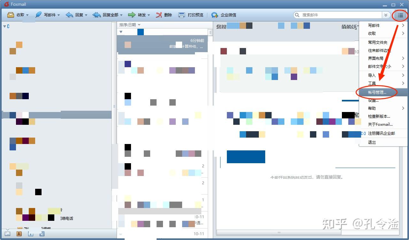
Task: Delete the message with 删除 button
Action: tap(164, 15)
